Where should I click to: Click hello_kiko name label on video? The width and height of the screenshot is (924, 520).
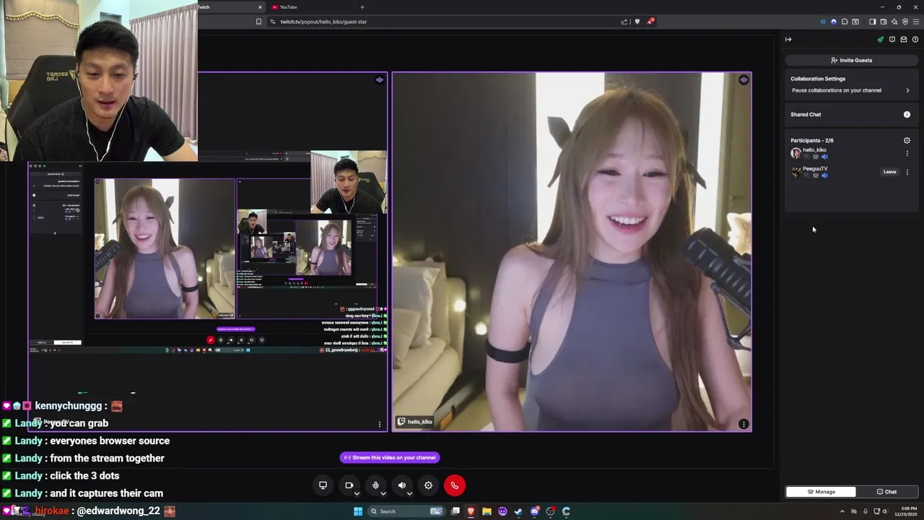click(416, 422)
